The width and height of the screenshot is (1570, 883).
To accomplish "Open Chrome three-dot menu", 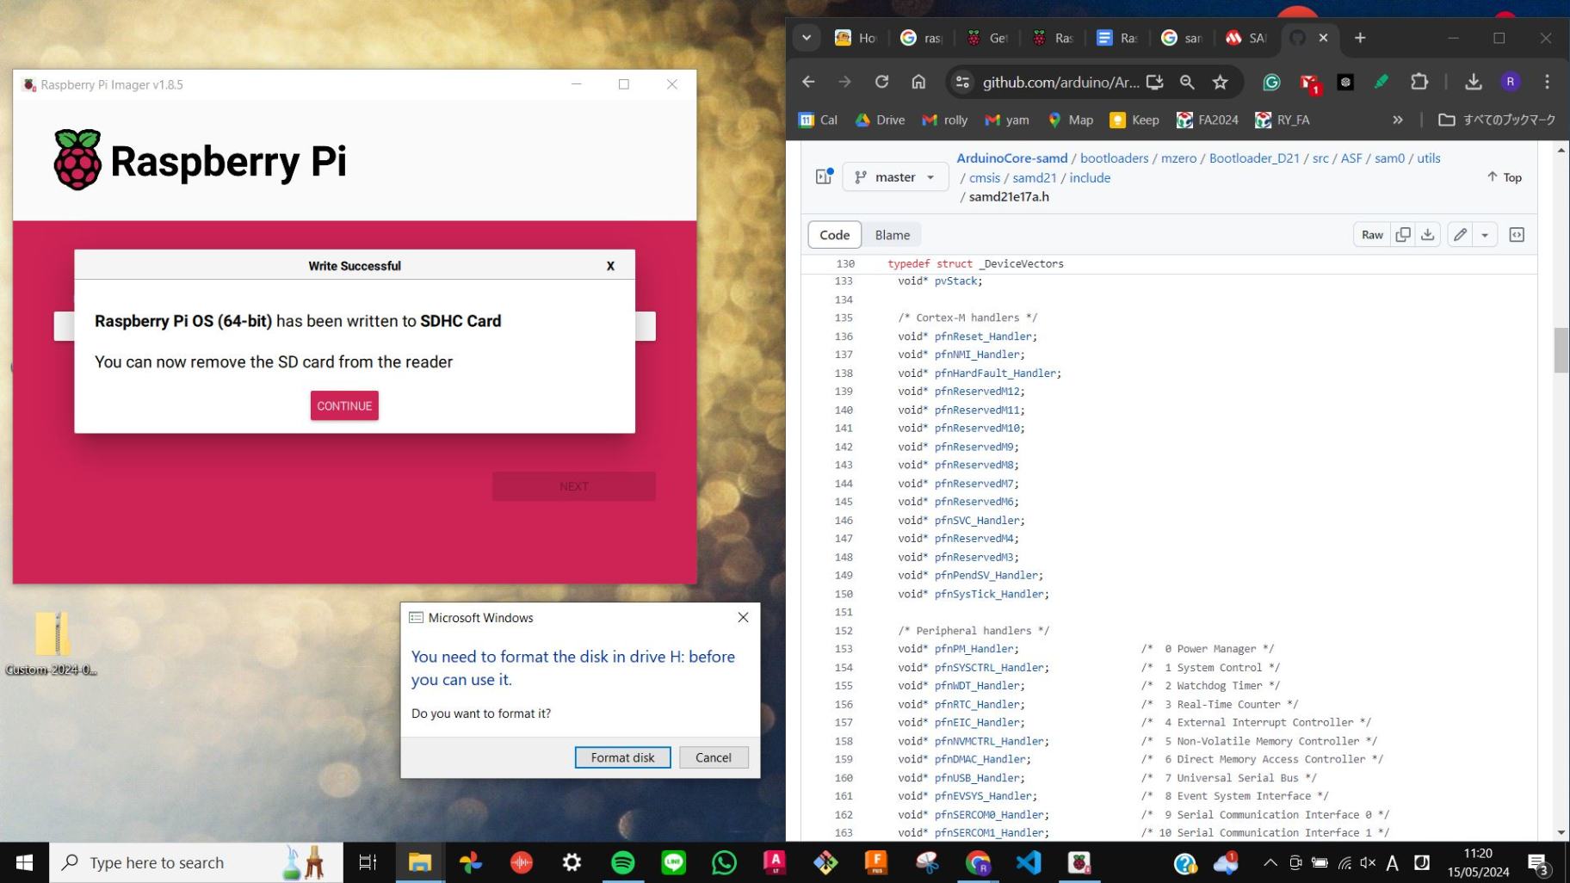I will click(1547, 82).
